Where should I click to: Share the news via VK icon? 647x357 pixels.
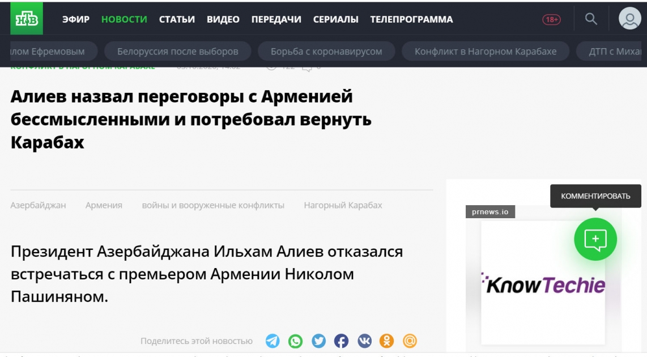pyautogui.click(x=364, y=341)
